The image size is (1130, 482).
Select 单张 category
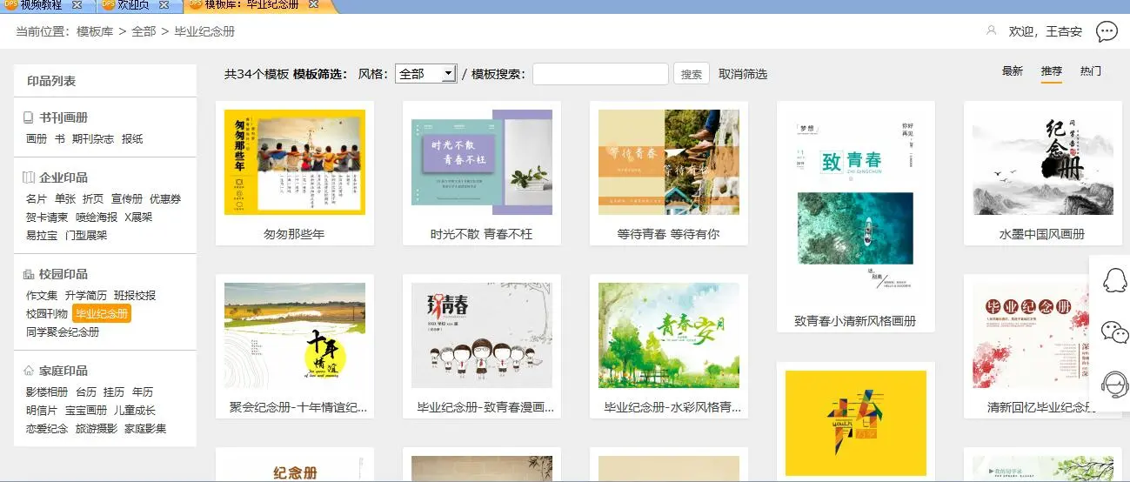[65, 199]
